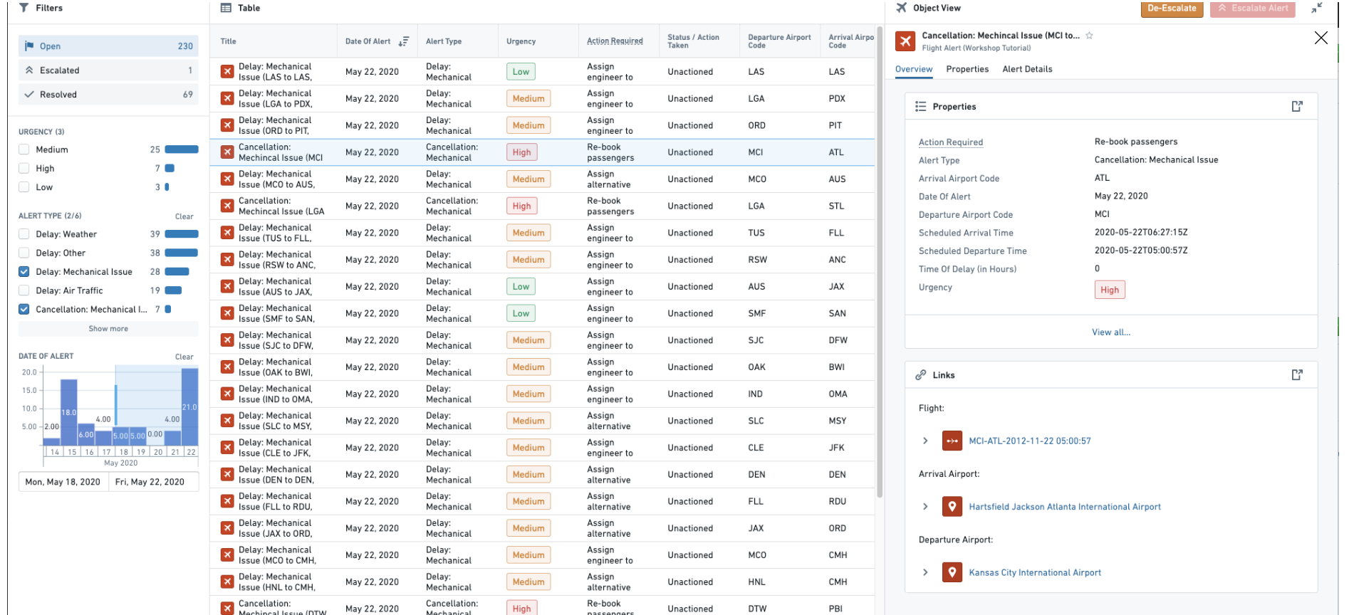Click sort icon in Date Of Alert column
Viewport: 1354px width, 615px height.
[403, 42]
